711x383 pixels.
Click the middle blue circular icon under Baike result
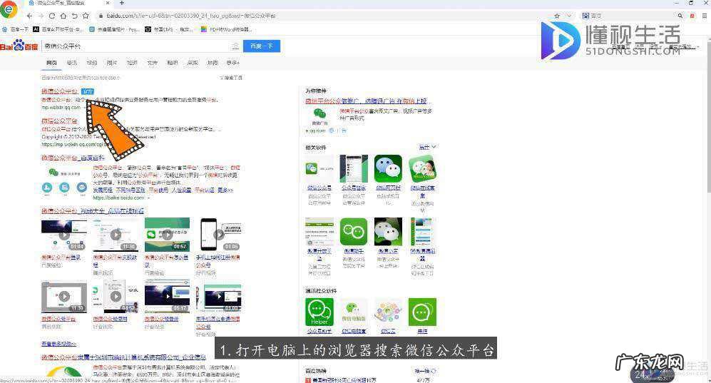click(64, 187)
